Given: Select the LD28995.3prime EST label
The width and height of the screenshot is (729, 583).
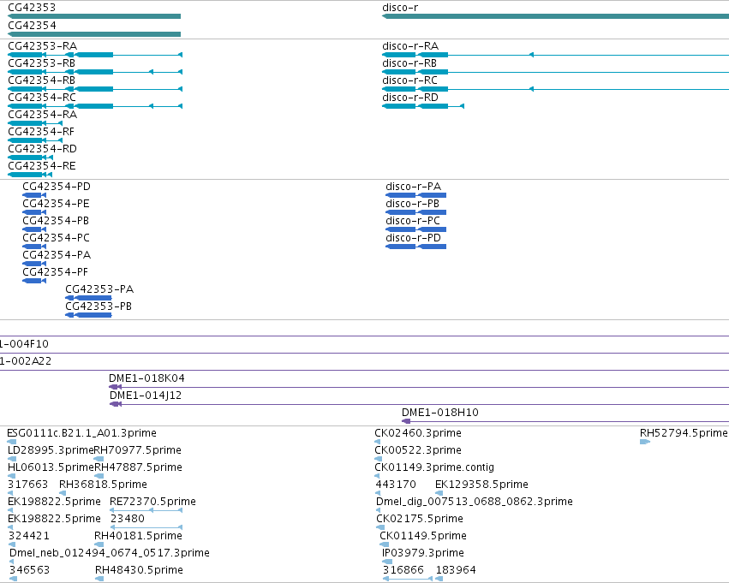Looking at the screenshot, I should pos(51,450).
